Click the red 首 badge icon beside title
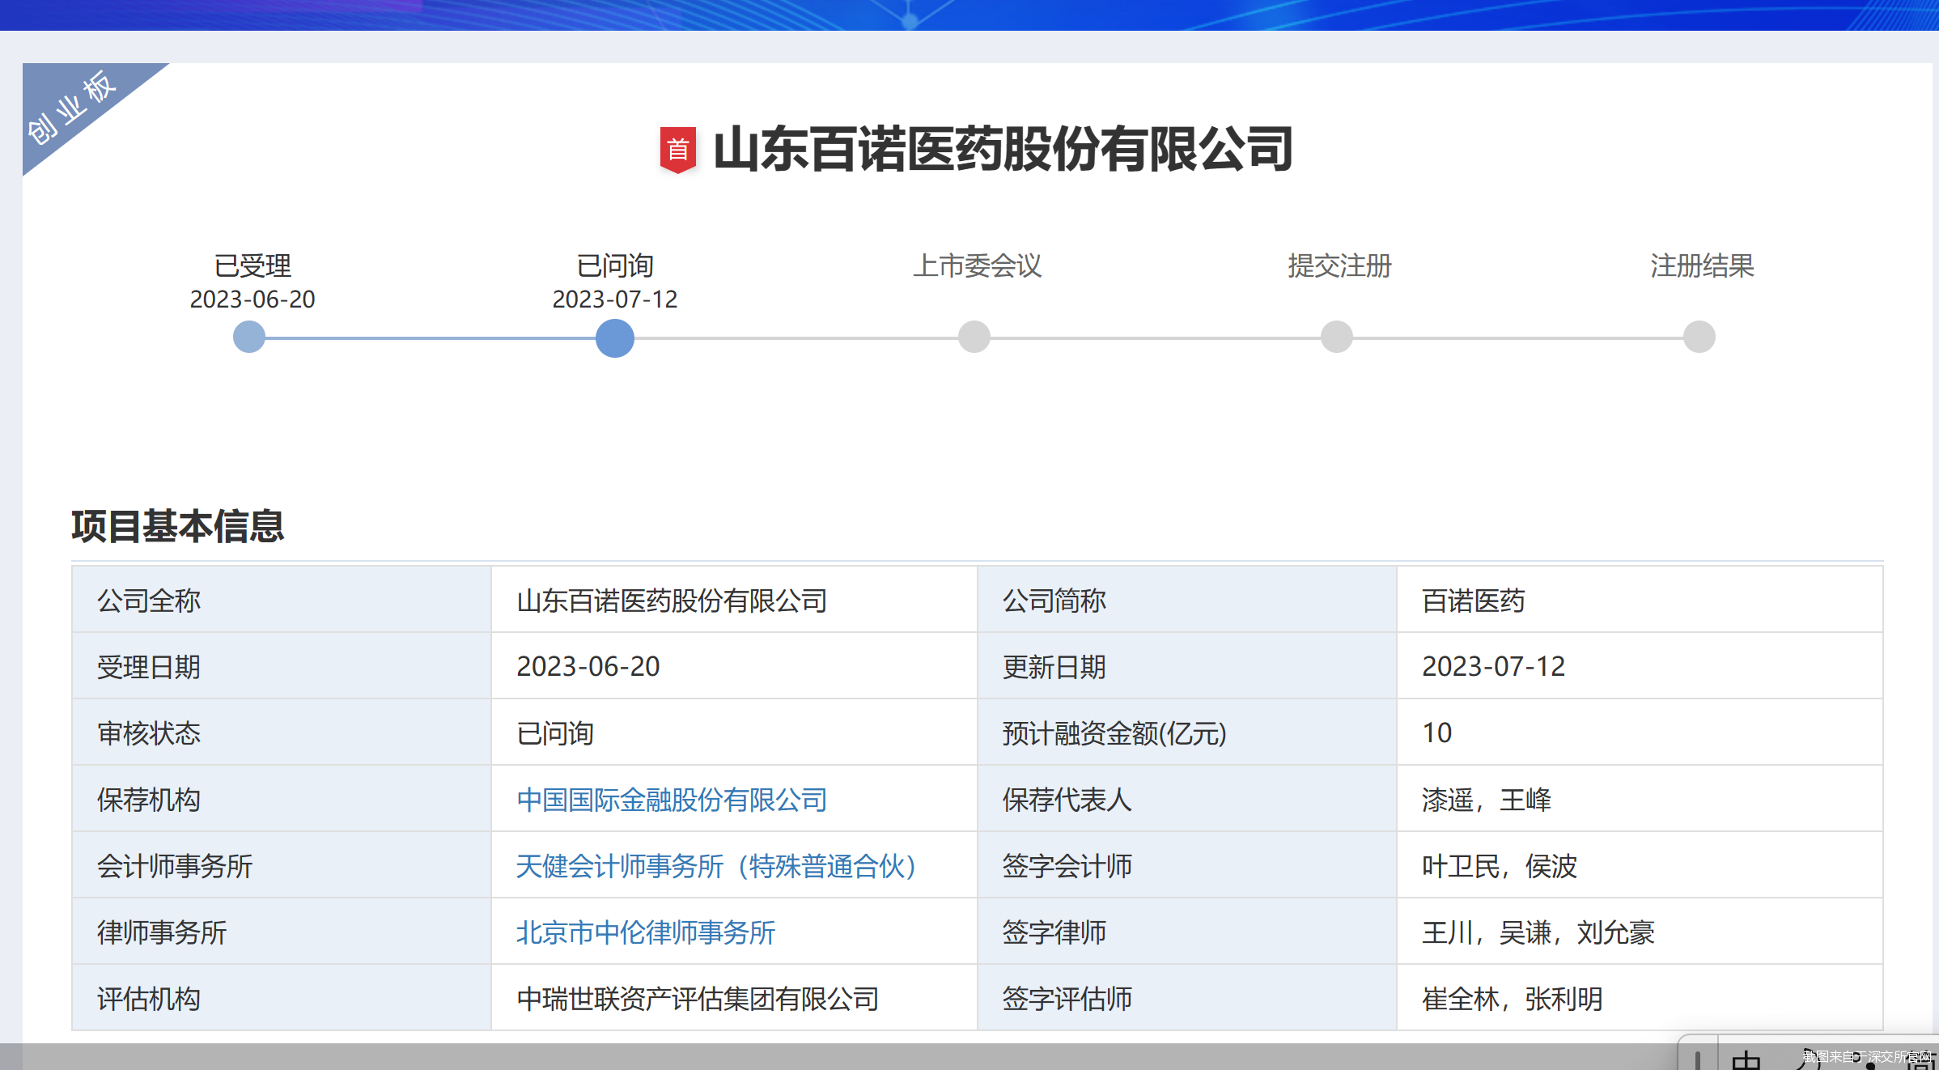 tap(677, 150)
